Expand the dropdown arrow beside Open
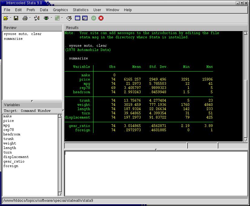This screenshot has width=250, height=206. (x=11, y=17)
